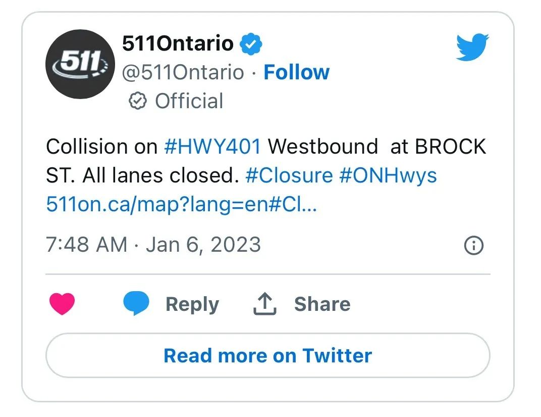
Task: Click the @511Ontario handle
Action: point(183,72)
